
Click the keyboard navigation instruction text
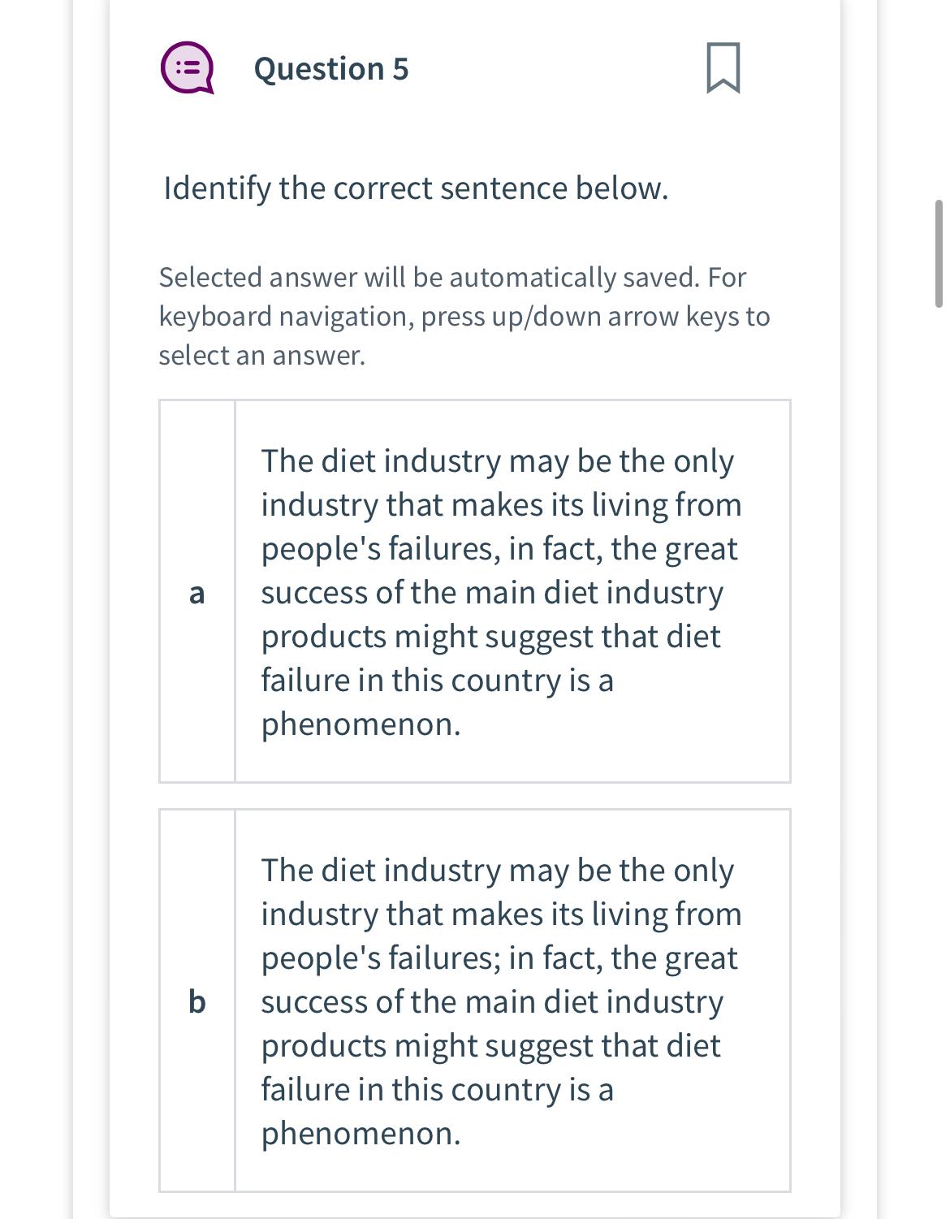463,317
